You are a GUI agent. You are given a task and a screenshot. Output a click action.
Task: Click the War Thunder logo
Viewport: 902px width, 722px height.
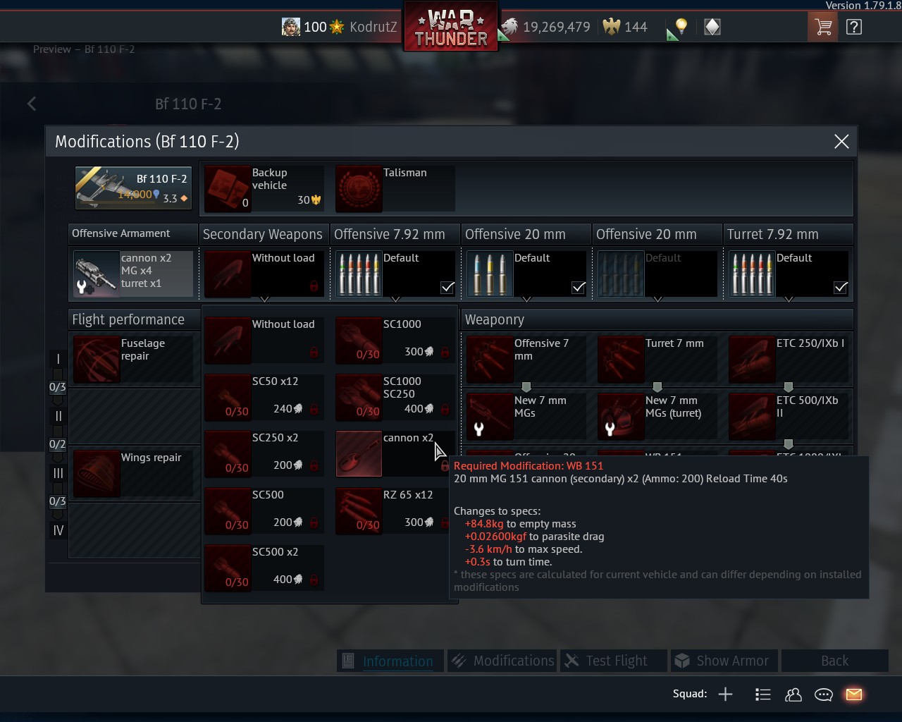click(451, 27)
